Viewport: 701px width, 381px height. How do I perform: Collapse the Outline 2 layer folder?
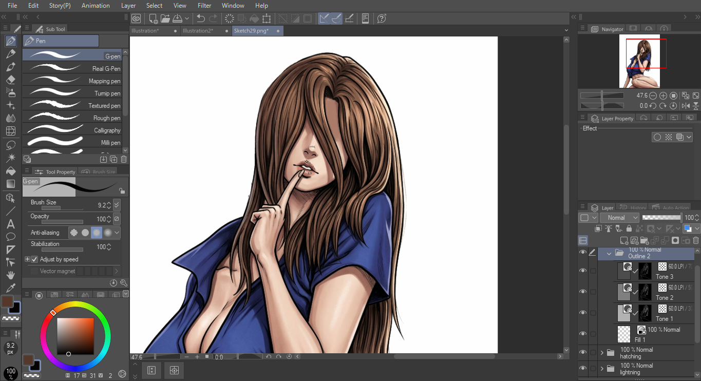pyautogui.click(x=609, y=253)
